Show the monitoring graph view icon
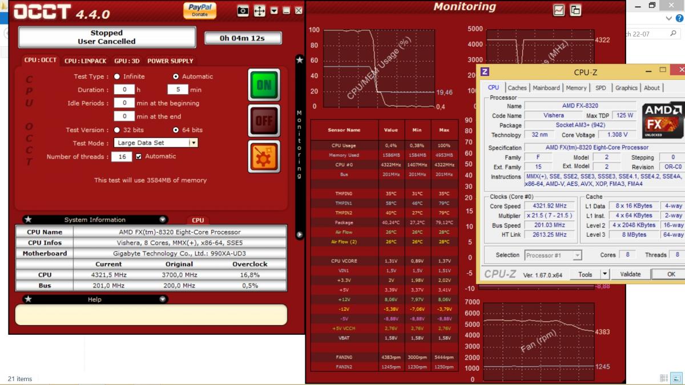685x385 pixels. click(x=559, y=10)
